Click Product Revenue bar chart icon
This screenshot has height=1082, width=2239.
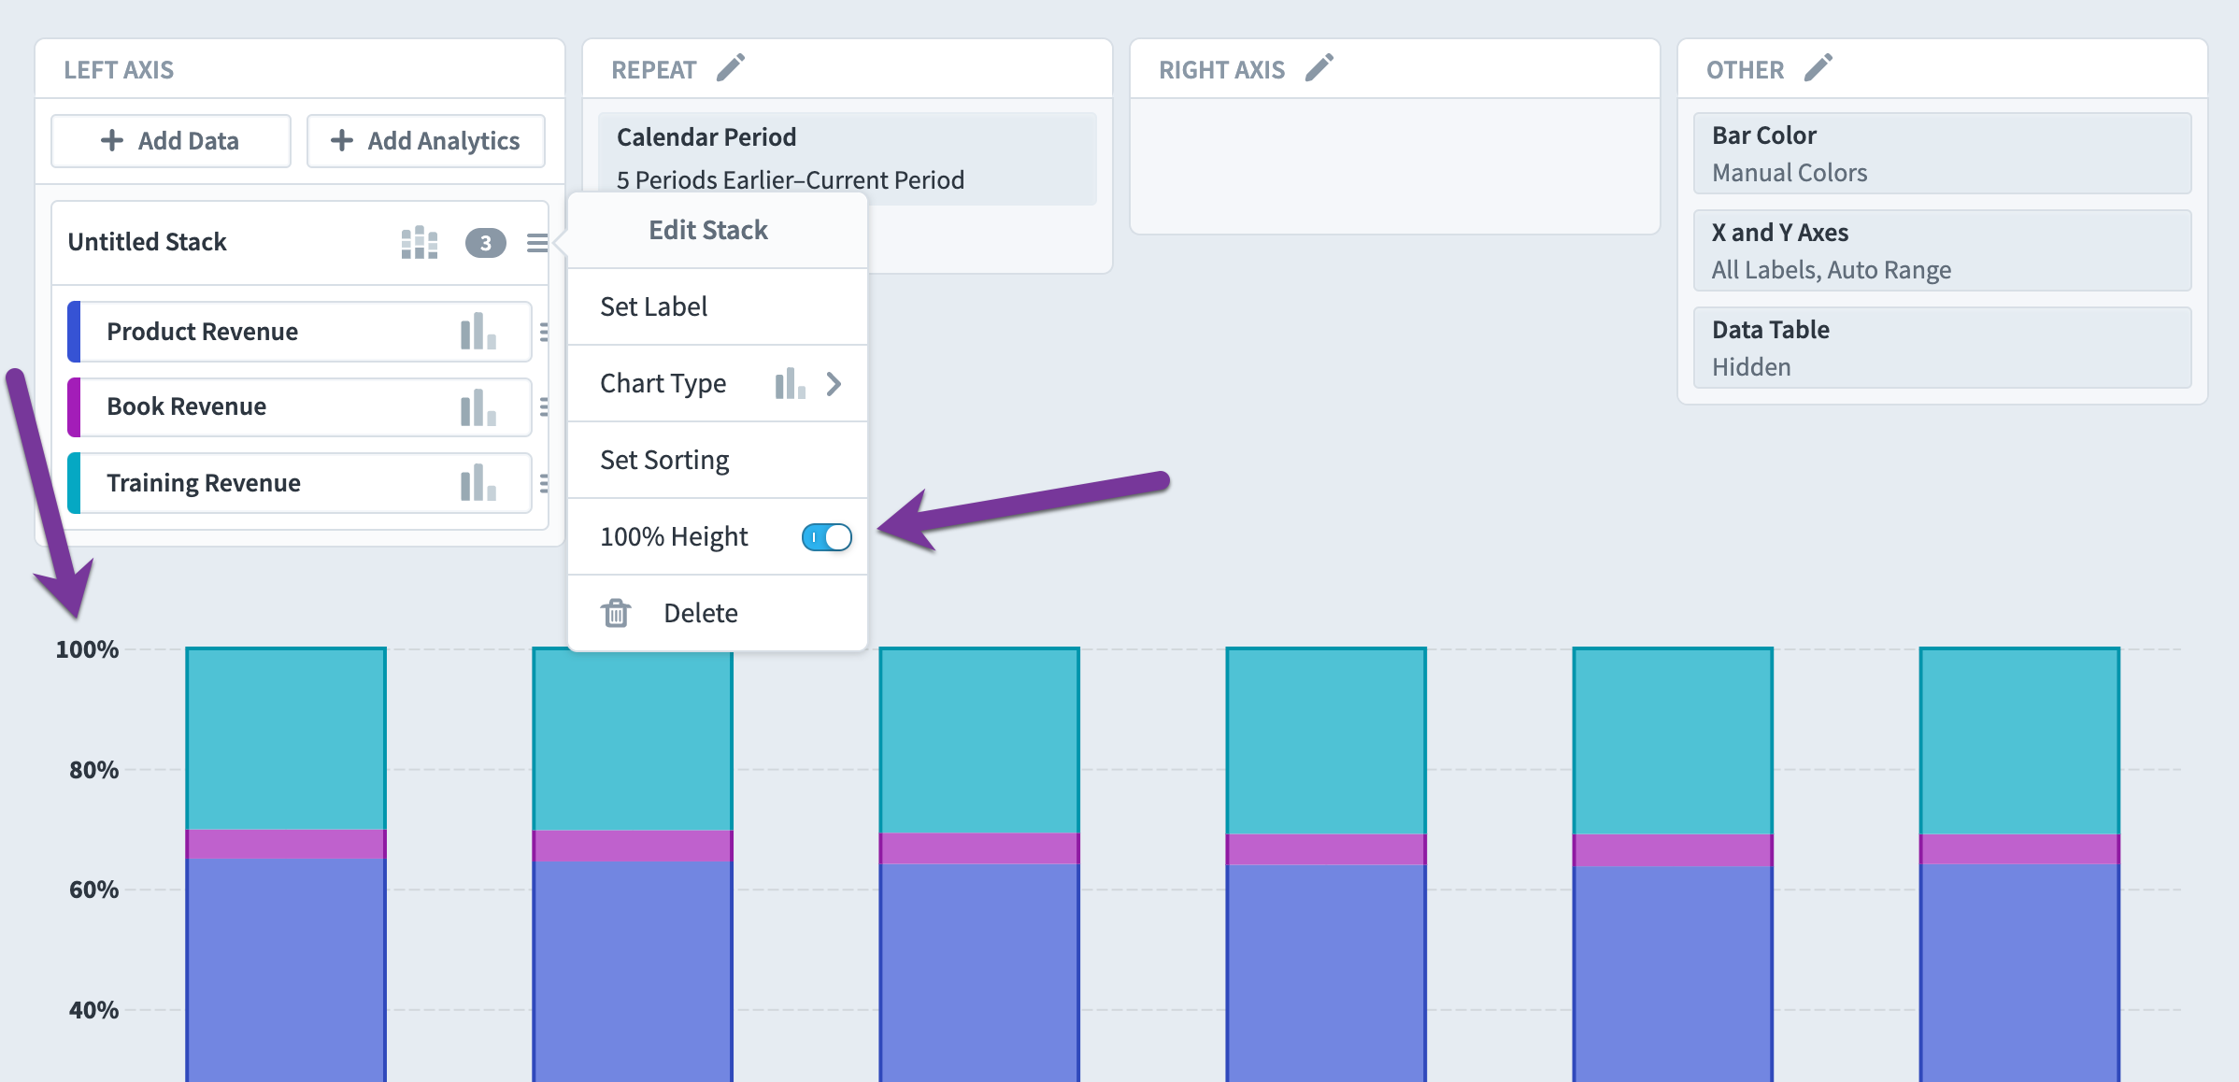point(478,332)
